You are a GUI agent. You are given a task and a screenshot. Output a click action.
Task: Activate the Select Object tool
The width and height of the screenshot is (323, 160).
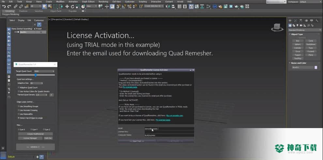(44, 7)
